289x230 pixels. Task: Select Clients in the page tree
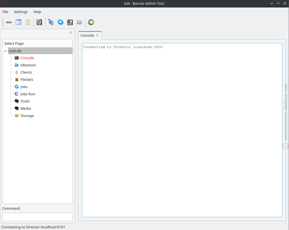[x=26, y=72]
